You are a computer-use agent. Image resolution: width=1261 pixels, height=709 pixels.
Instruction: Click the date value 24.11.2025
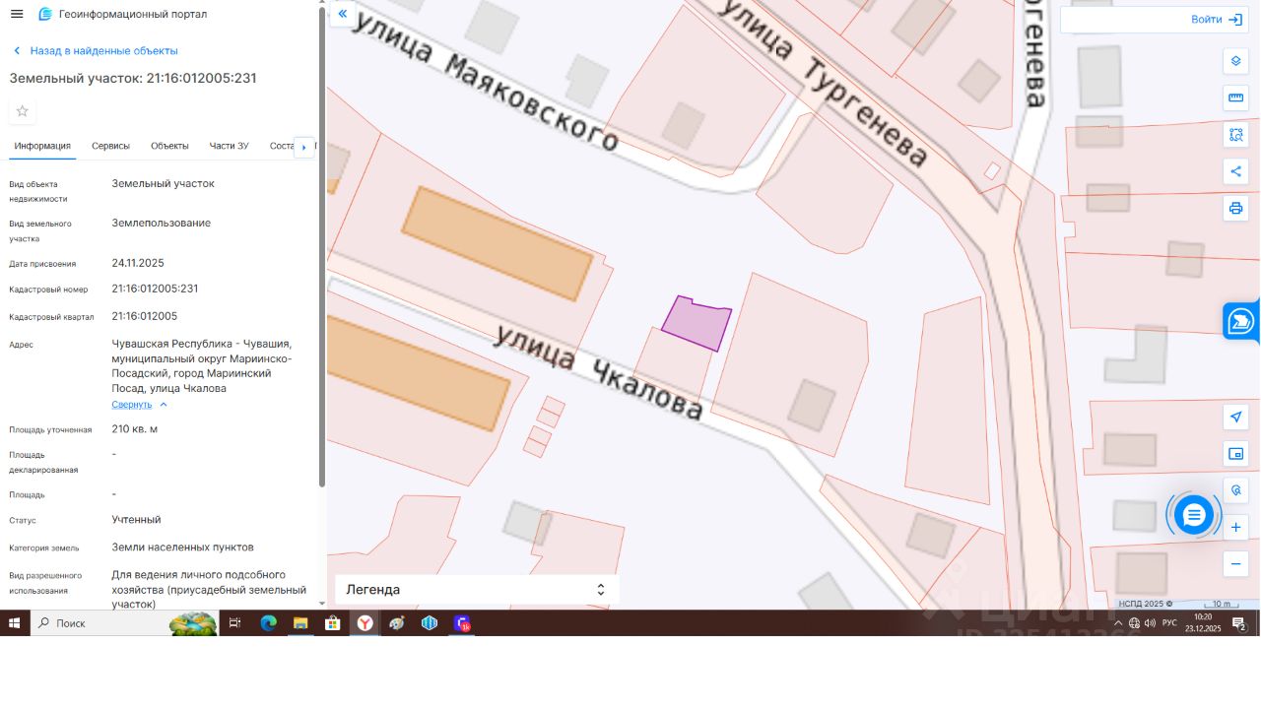point(138,263)
